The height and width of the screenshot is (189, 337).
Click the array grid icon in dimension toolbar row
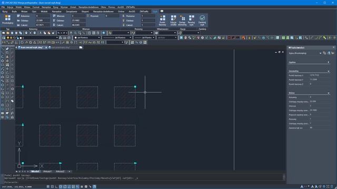tap(132, 43)
